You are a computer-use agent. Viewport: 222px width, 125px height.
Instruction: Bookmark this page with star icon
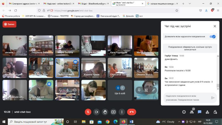click(177, 11)
